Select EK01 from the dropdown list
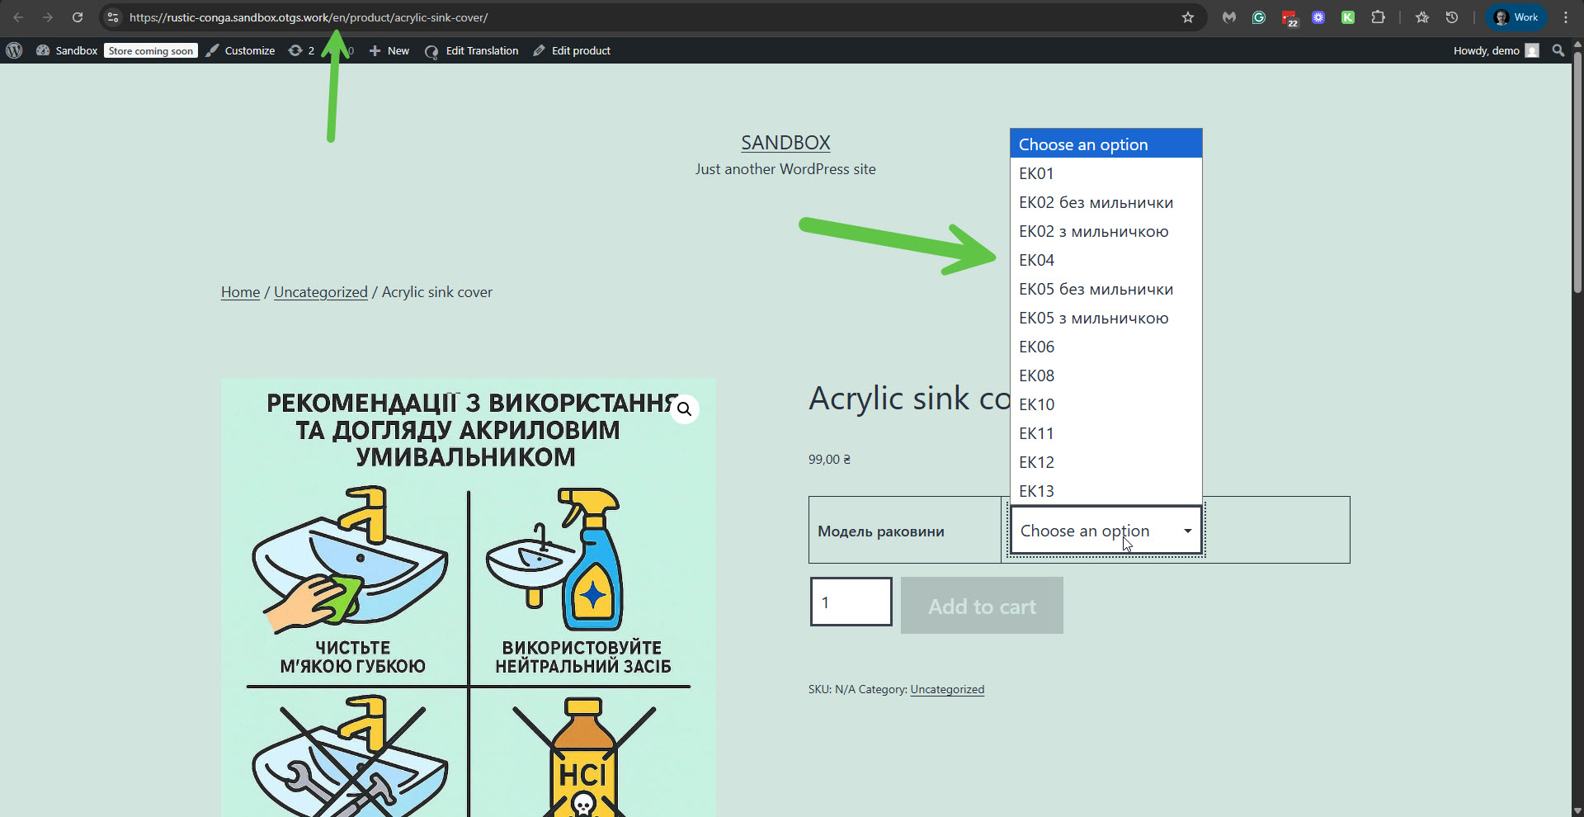The image size is (1584, 817). click(1036, 173)
